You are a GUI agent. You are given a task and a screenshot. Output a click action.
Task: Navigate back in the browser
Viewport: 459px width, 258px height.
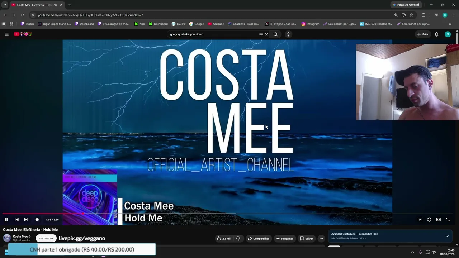[x=5, y=15]
